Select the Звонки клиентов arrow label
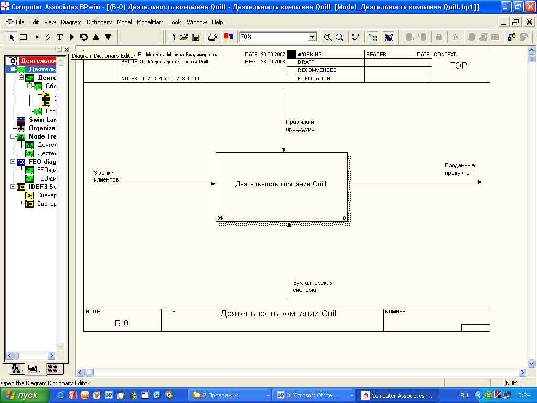This screenshot has height=403, width=537. 106,176
